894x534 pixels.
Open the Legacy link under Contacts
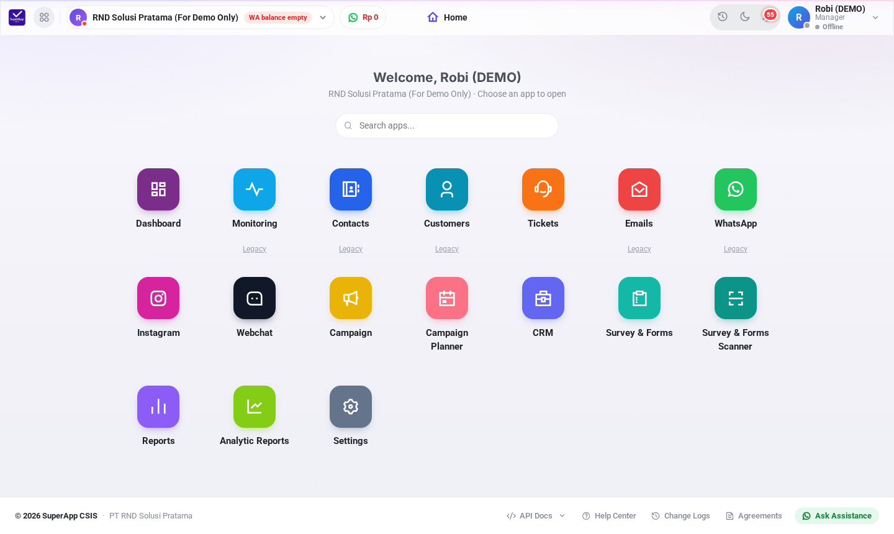(351, 249)
